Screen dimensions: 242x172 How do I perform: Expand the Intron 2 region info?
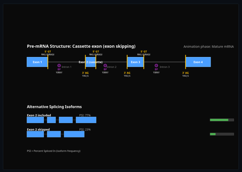point(111,67)
